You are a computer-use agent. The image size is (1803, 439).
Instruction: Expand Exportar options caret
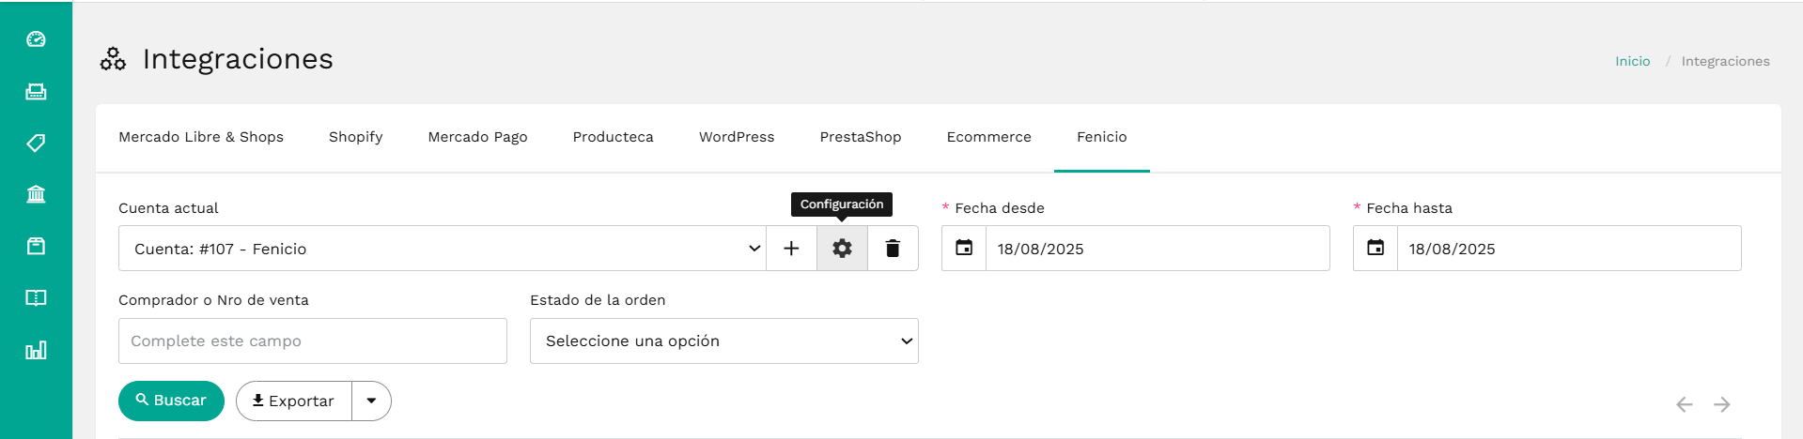372,401
